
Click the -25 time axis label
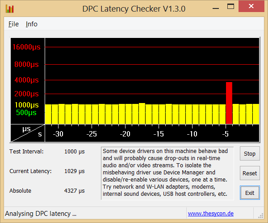click(x=92, y=134)
